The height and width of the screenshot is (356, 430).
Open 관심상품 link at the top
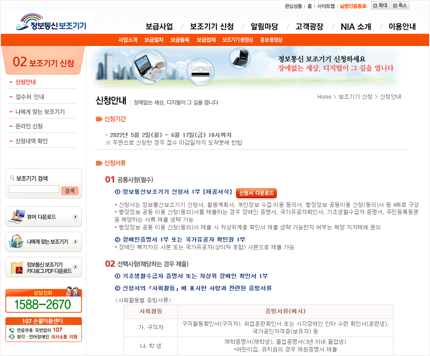tap(293, 6)
